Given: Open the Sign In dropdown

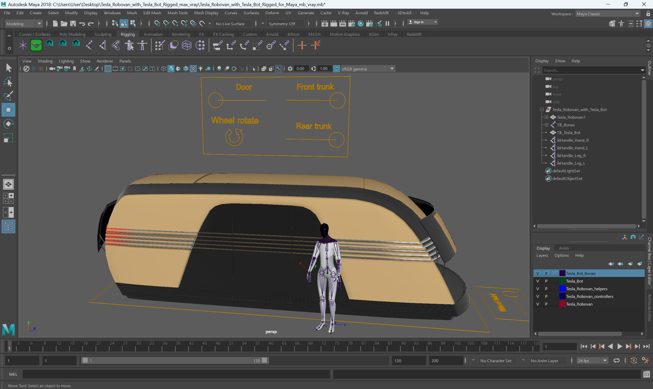Looking at the screenshot, I should (x=423, y=22).
